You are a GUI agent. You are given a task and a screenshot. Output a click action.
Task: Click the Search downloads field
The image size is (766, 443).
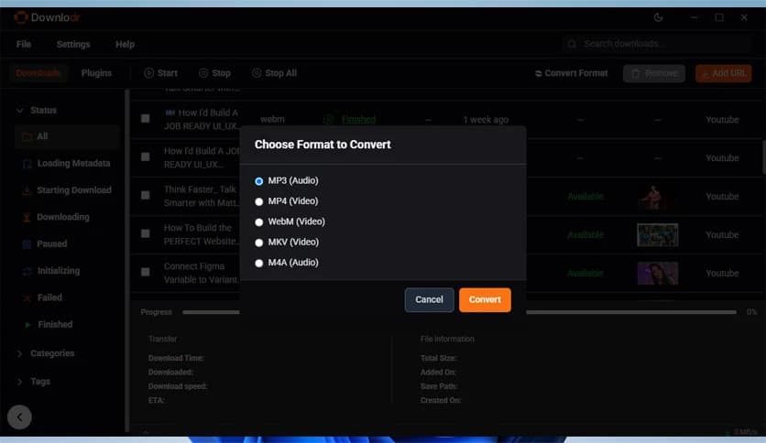[656, 44]
